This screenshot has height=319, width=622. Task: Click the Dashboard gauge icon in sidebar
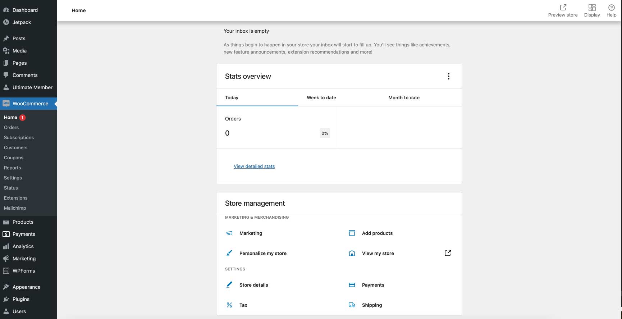(x=6, y=10)
